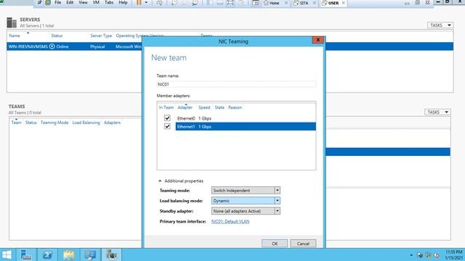
Task: Open the dropdown next to the pause button
Action: [x=146, y=3]
